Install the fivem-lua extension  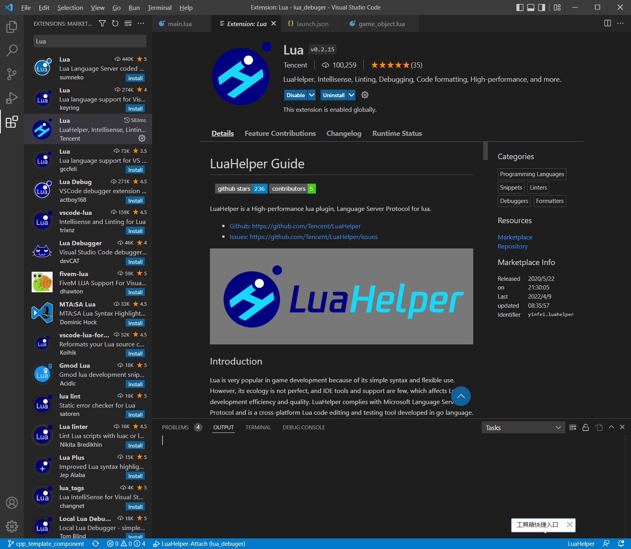tap(135, 292)
